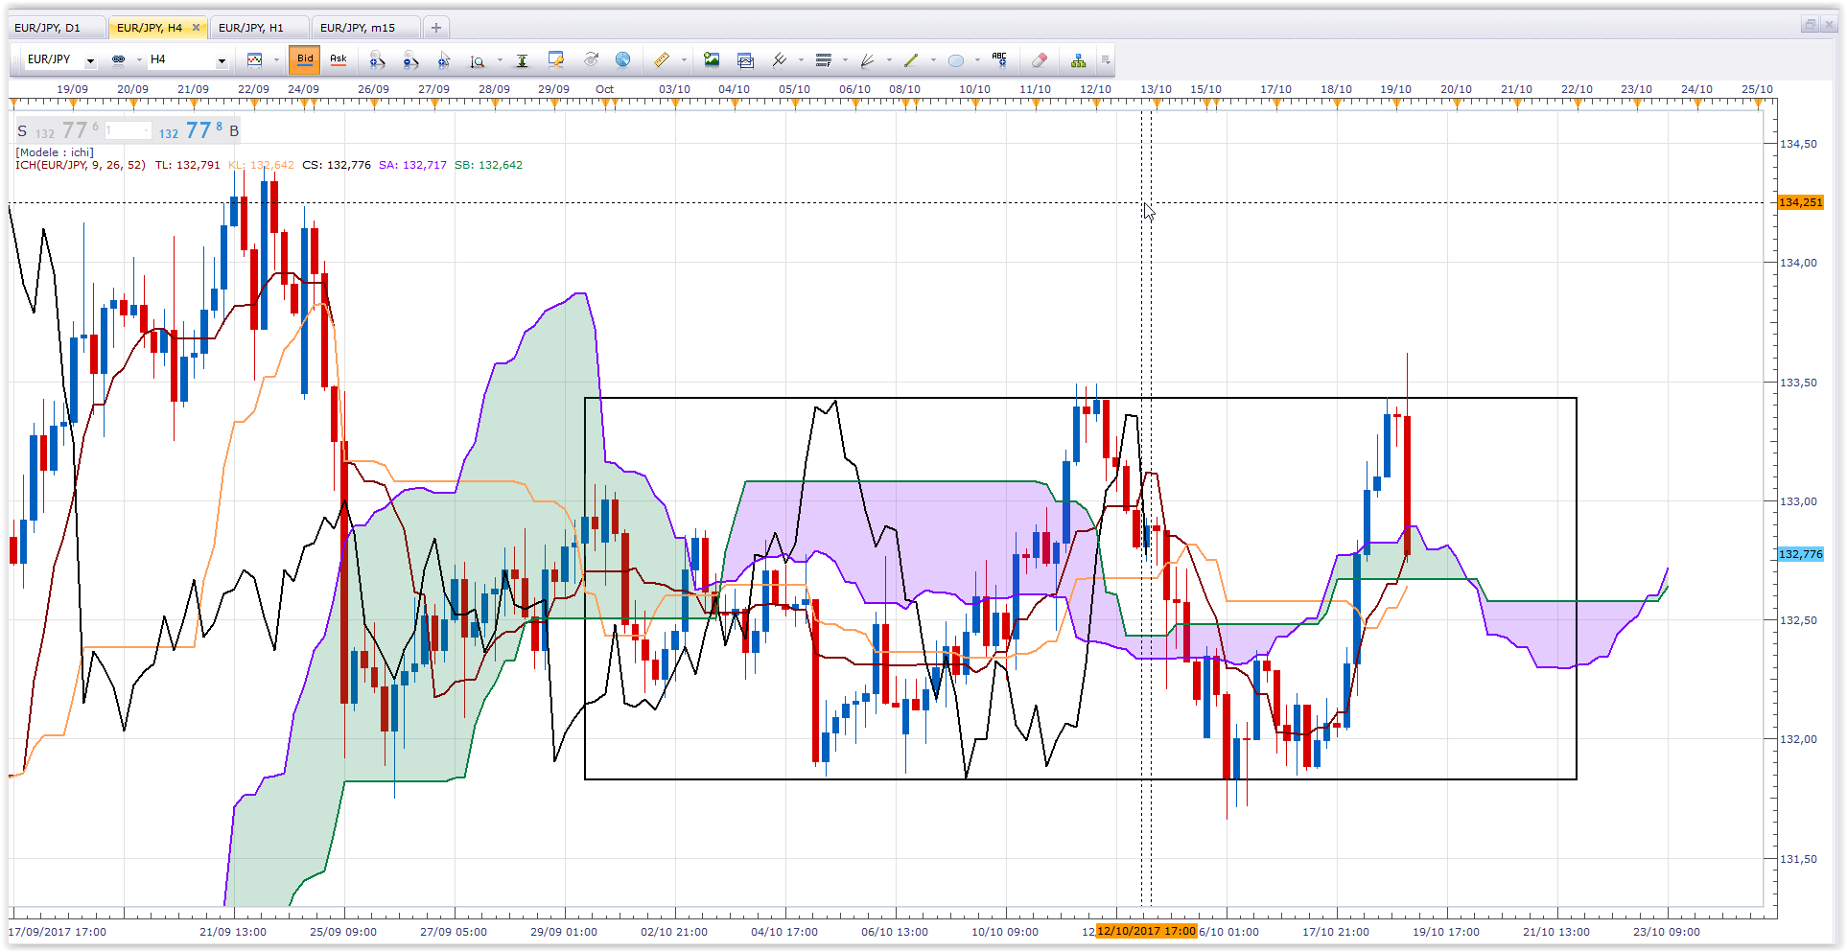
Task: Click the blue globe icon
Action: 622,59
